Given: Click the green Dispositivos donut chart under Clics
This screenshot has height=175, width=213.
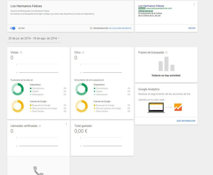Looking at the screenshot, I should pyautogui.click(x=81, y=89).
